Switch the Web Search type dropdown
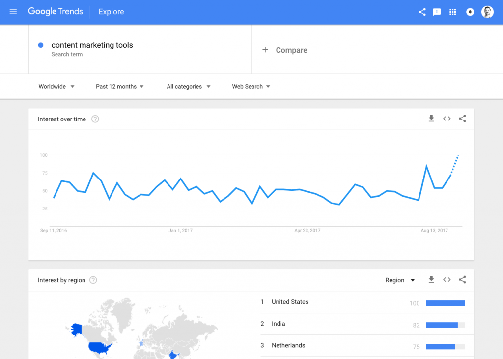This screenshot has height=359, width=503. pos(251,86)
